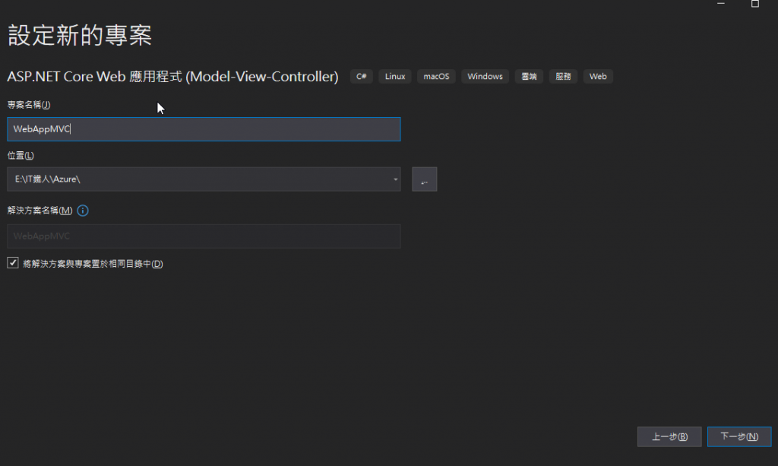Click the 服務 project type tag
The width and height of the screenshot is (778, 466).
tap(563, 76)
